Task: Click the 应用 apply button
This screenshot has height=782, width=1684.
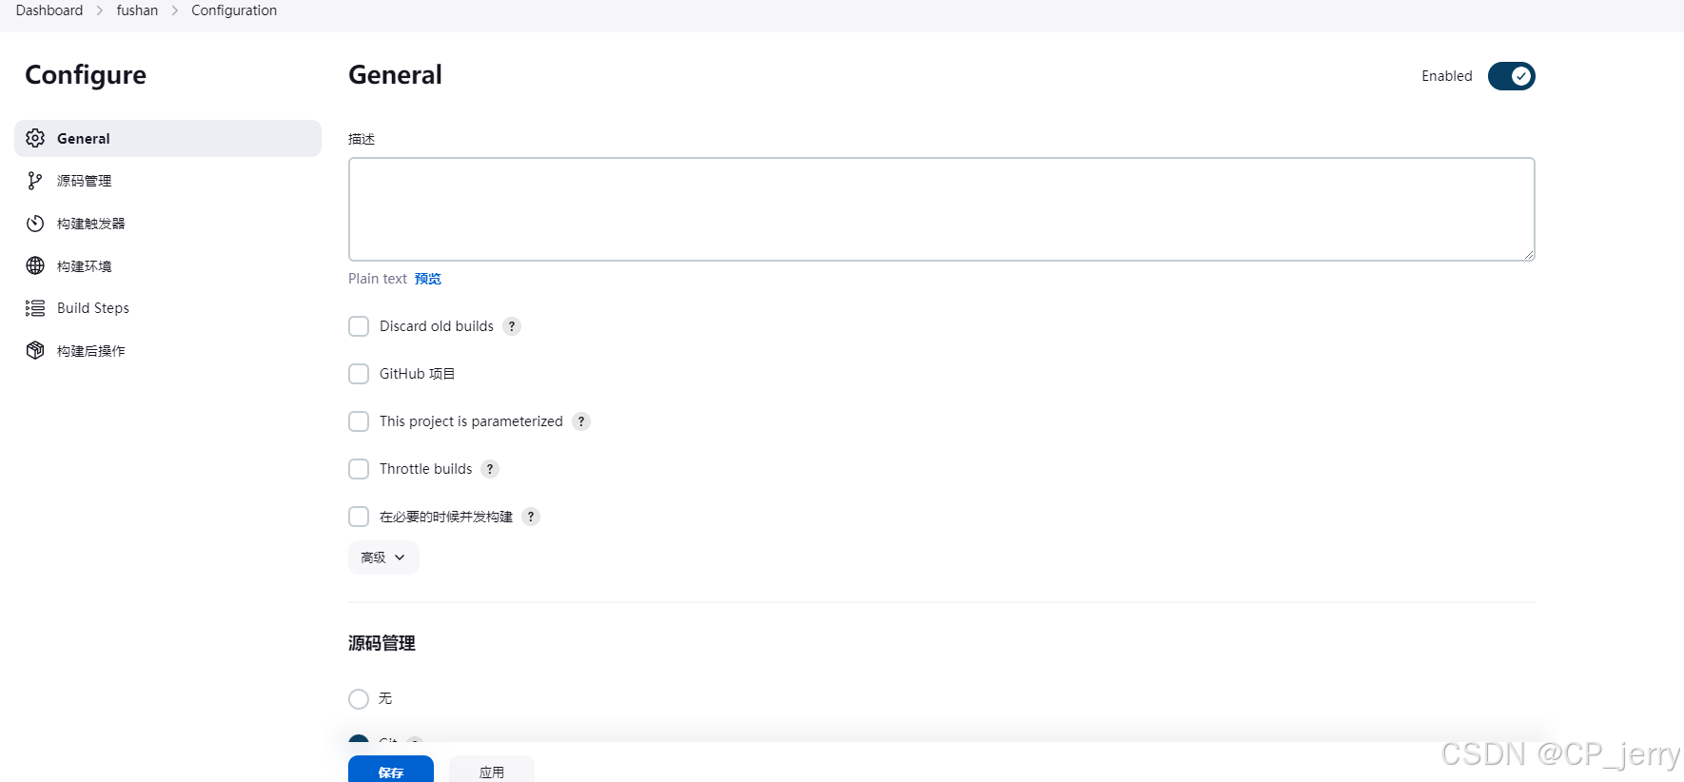Action: click(492, 771)
